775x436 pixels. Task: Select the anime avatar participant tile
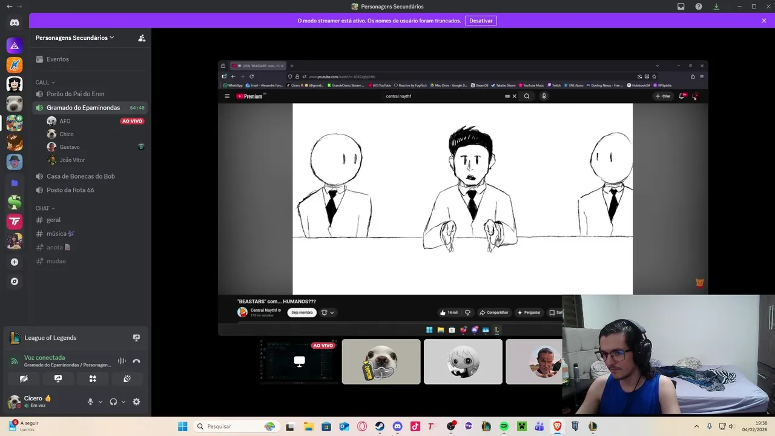[463, 362]
